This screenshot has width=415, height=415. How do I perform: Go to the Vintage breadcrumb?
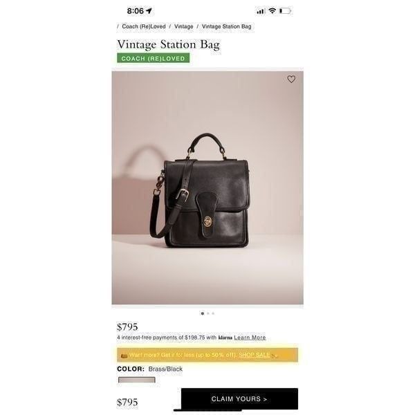tap(184, 26)
